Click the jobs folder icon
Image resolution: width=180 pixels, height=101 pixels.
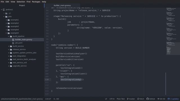[6, 17]
